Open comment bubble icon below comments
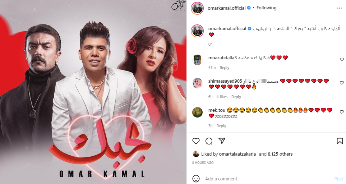 click(209, 141)
